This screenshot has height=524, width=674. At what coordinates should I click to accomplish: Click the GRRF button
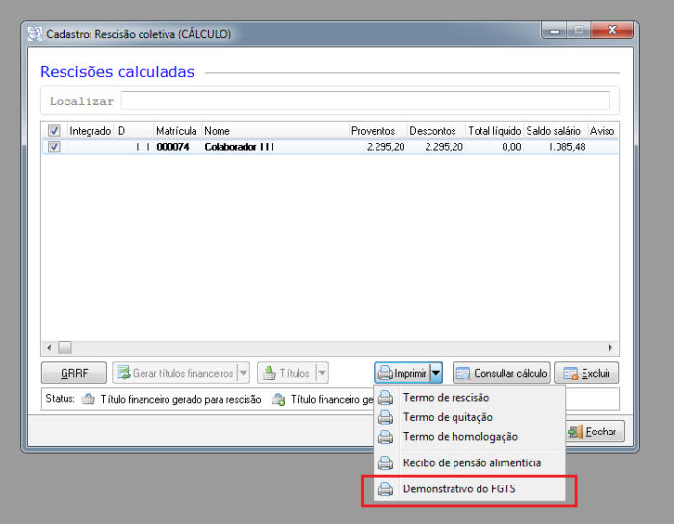pos(74,373)
